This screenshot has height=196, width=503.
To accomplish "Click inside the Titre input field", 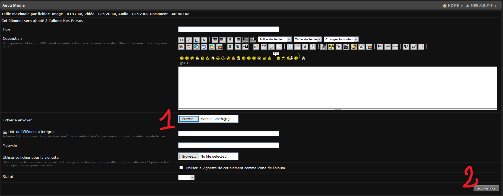I will (228, 29).
